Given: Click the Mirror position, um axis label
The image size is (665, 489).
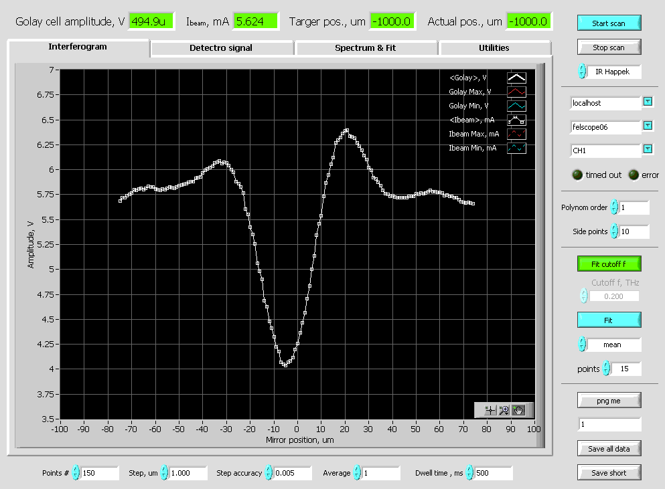Looking at the screenshot, I should (300, 440).
